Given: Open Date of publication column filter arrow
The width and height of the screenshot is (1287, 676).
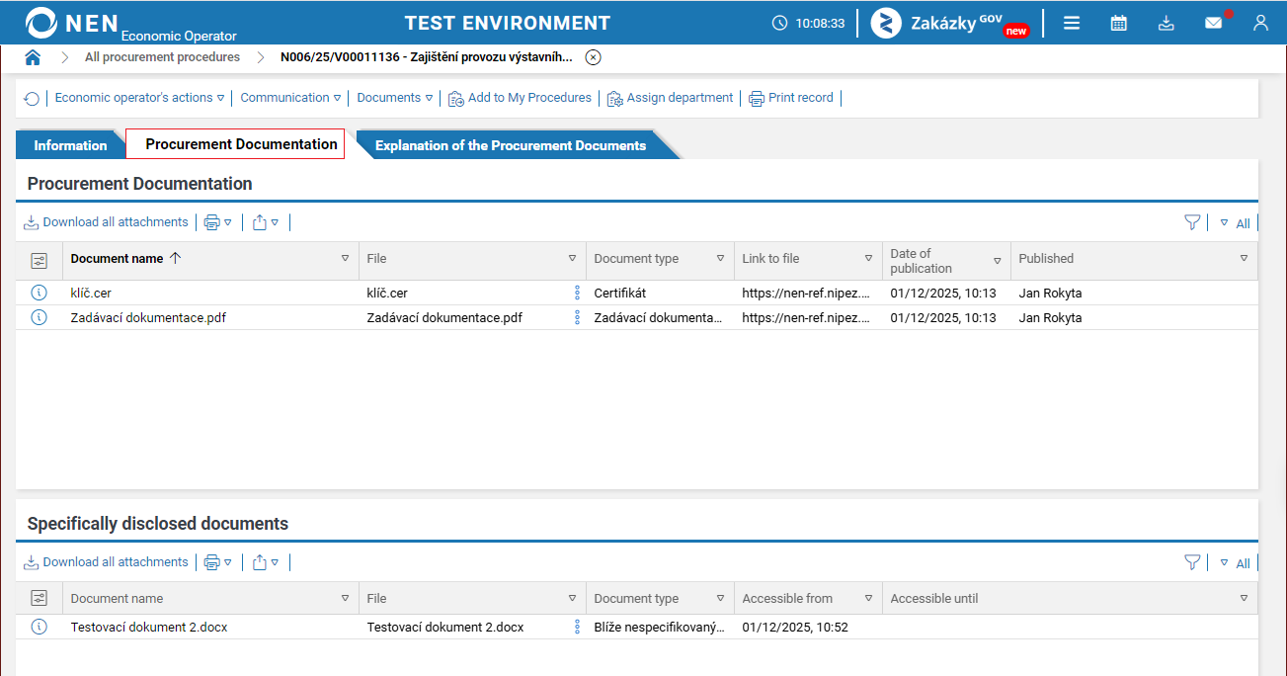Looking at the screenshot, I should pyautogui.click(x=997, y=261).
